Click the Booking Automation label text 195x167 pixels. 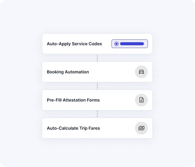pos(68,72)
